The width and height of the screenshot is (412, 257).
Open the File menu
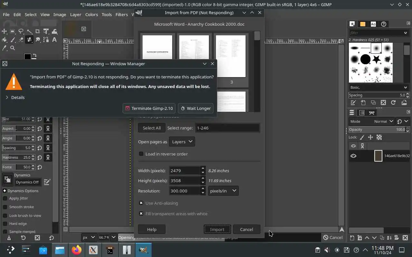tap(6, 14)
